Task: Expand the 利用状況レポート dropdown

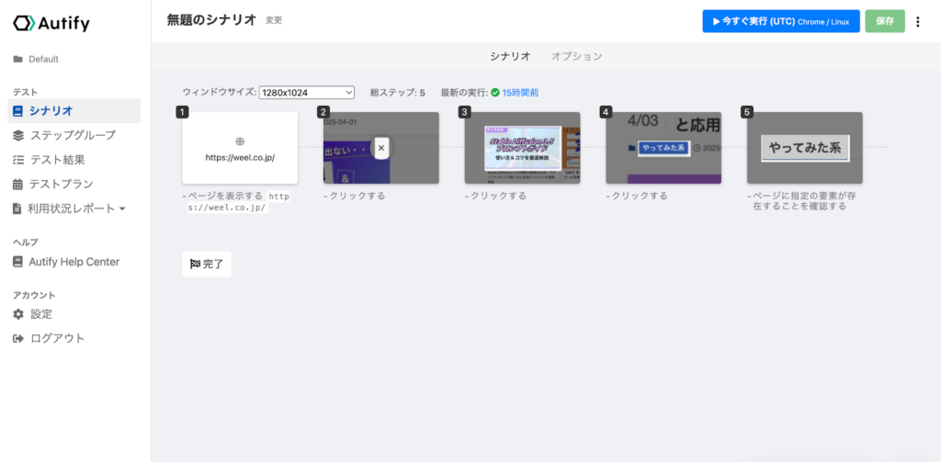Action: point(122,208)
